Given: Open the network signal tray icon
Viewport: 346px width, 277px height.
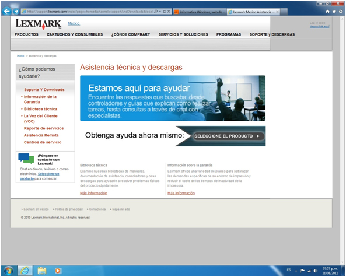Looking at the screenshot, I should point(309,271).
